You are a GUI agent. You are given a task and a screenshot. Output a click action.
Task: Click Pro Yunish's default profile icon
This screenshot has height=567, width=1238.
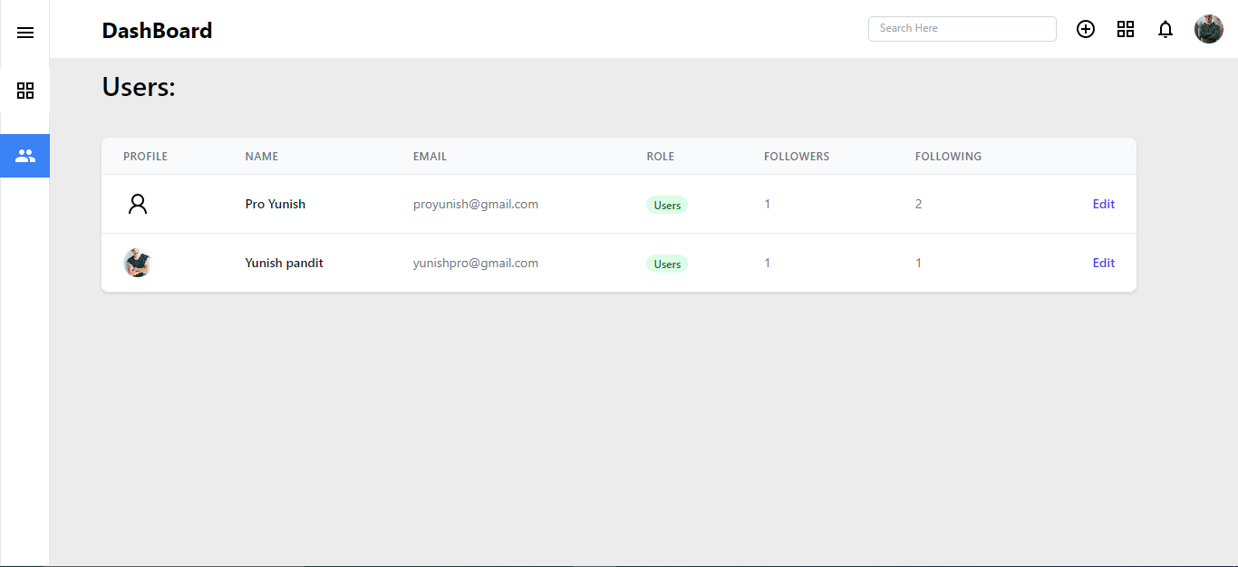pos(137,203)
